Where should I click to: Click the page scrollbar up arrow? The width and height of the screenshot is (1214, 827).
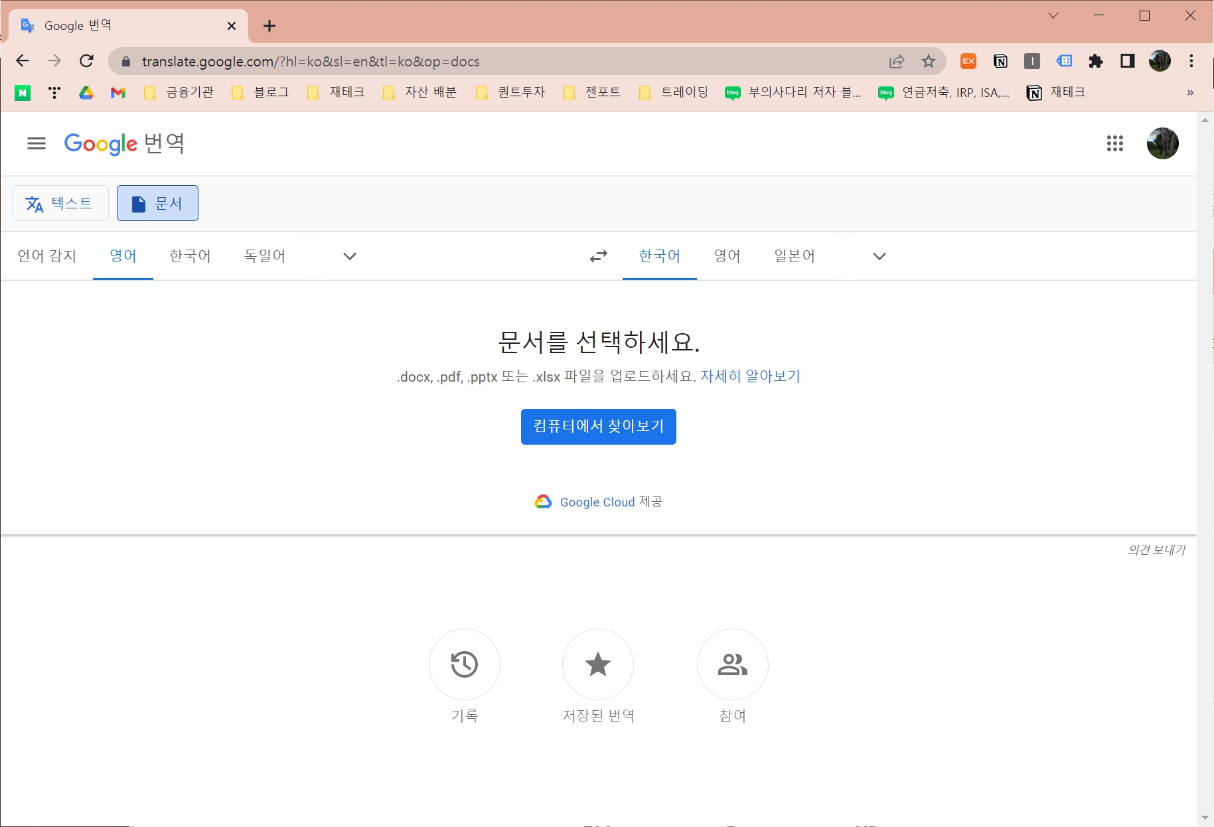coord(1205,120)
